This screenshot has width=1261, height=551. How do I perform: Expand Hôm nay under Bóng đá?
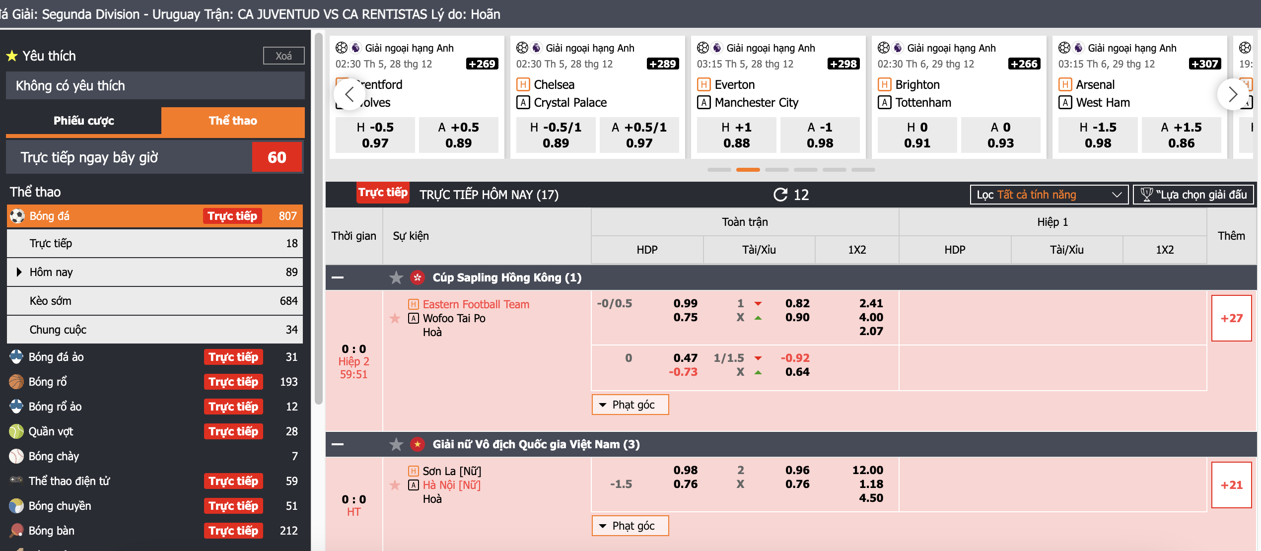click(19, 272)
